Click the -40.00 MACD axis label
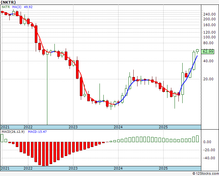The width and height of the screenshot is (219, 176). pos(209,158)
